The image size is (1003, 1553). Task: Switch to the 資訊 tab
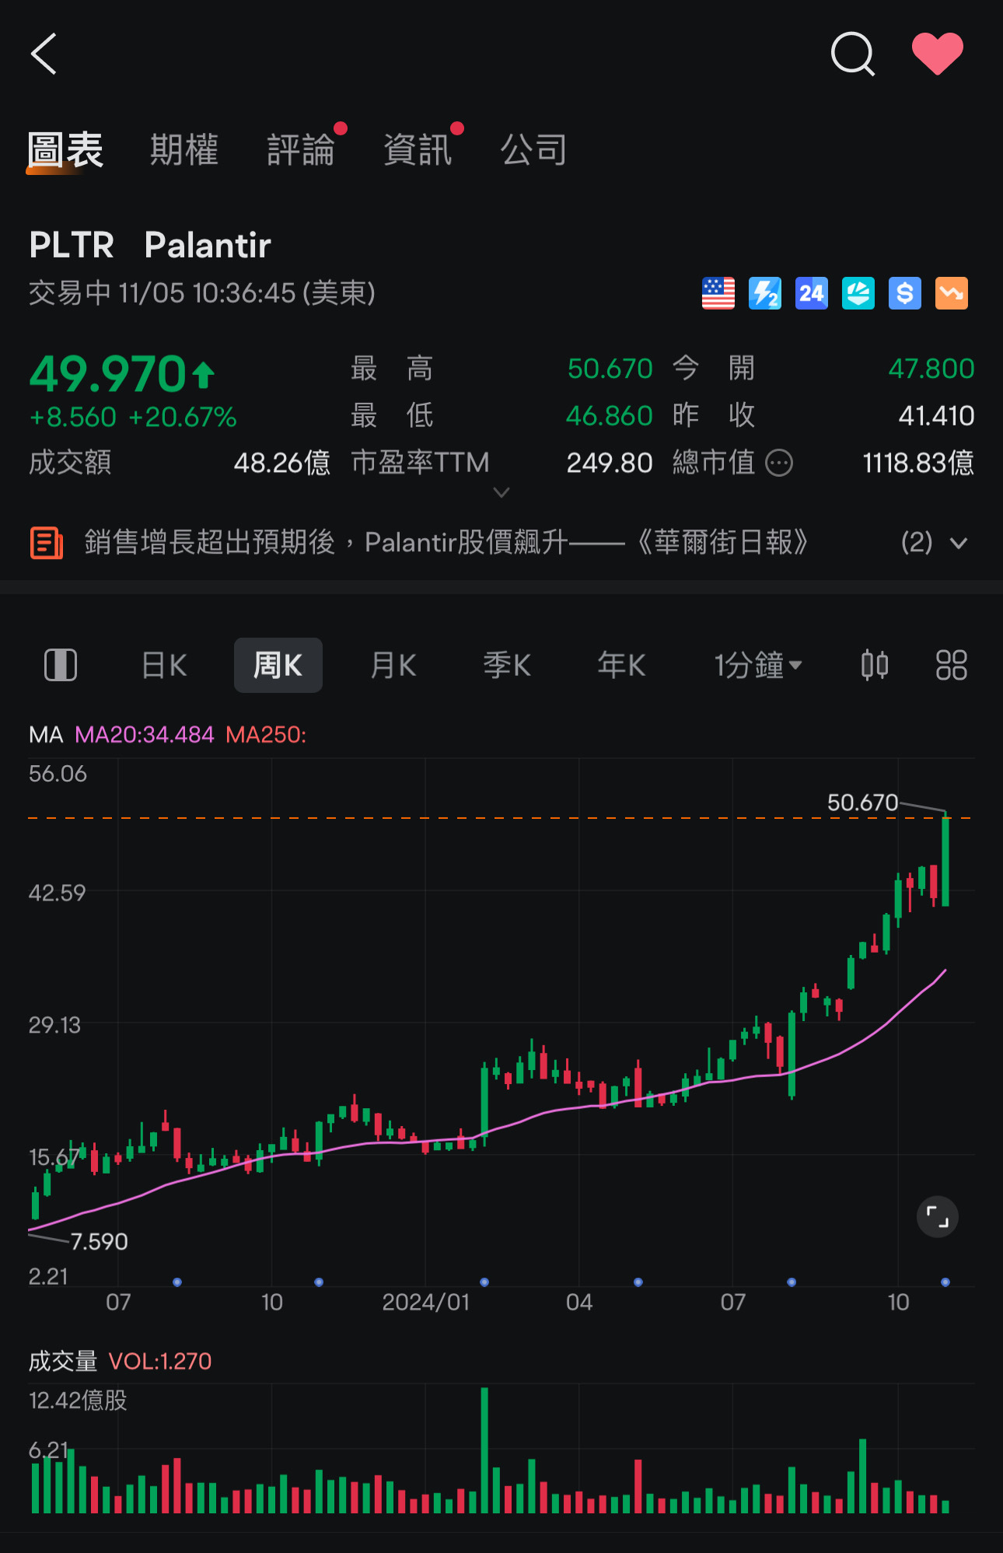click(x=418, y=149)
